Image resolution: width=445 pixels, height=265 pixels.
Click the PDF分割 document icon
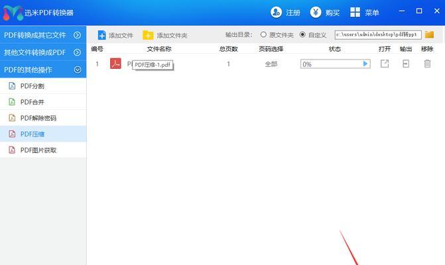pyautogui.click(x=12, y=86)
